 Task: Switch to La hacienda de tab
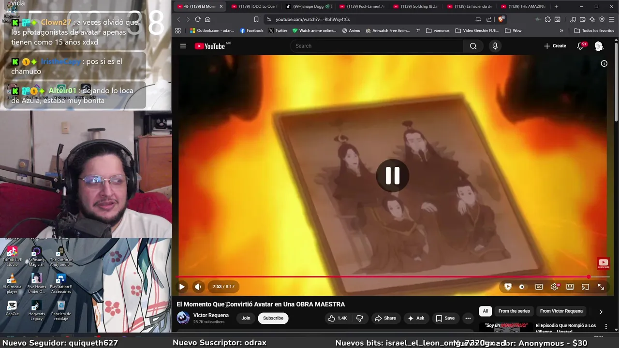coord(470,6)
